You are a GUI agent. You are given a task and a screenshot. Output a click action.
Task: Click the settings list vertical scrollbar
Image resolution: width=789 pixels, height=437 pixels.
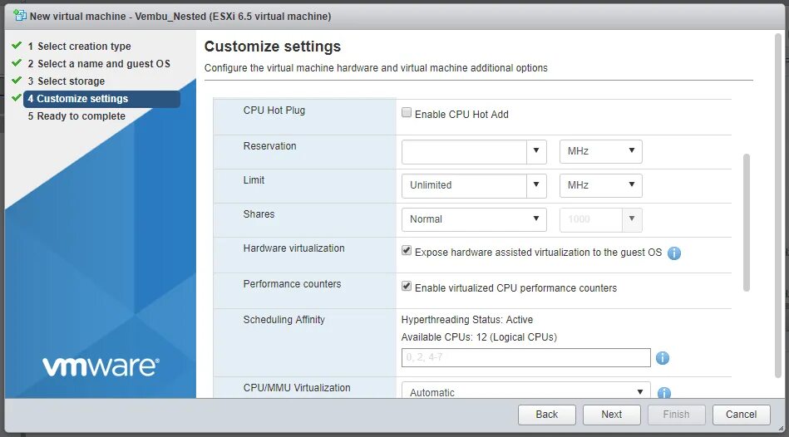coord(747,223)
